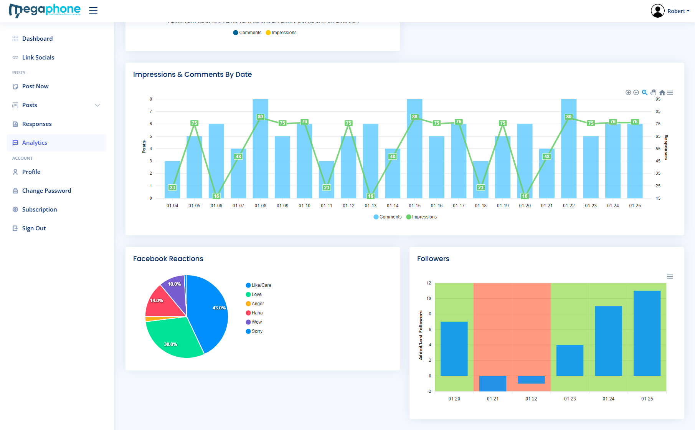The height and width of the screenshot is (430, 695).
Task: Toggle Comments series in date chart legend
Action: [x=388, y=217]
